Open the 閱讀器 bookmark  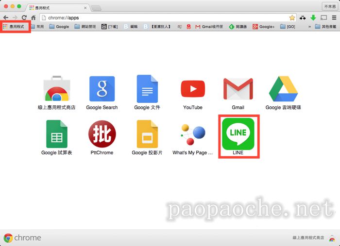(238, 26)
